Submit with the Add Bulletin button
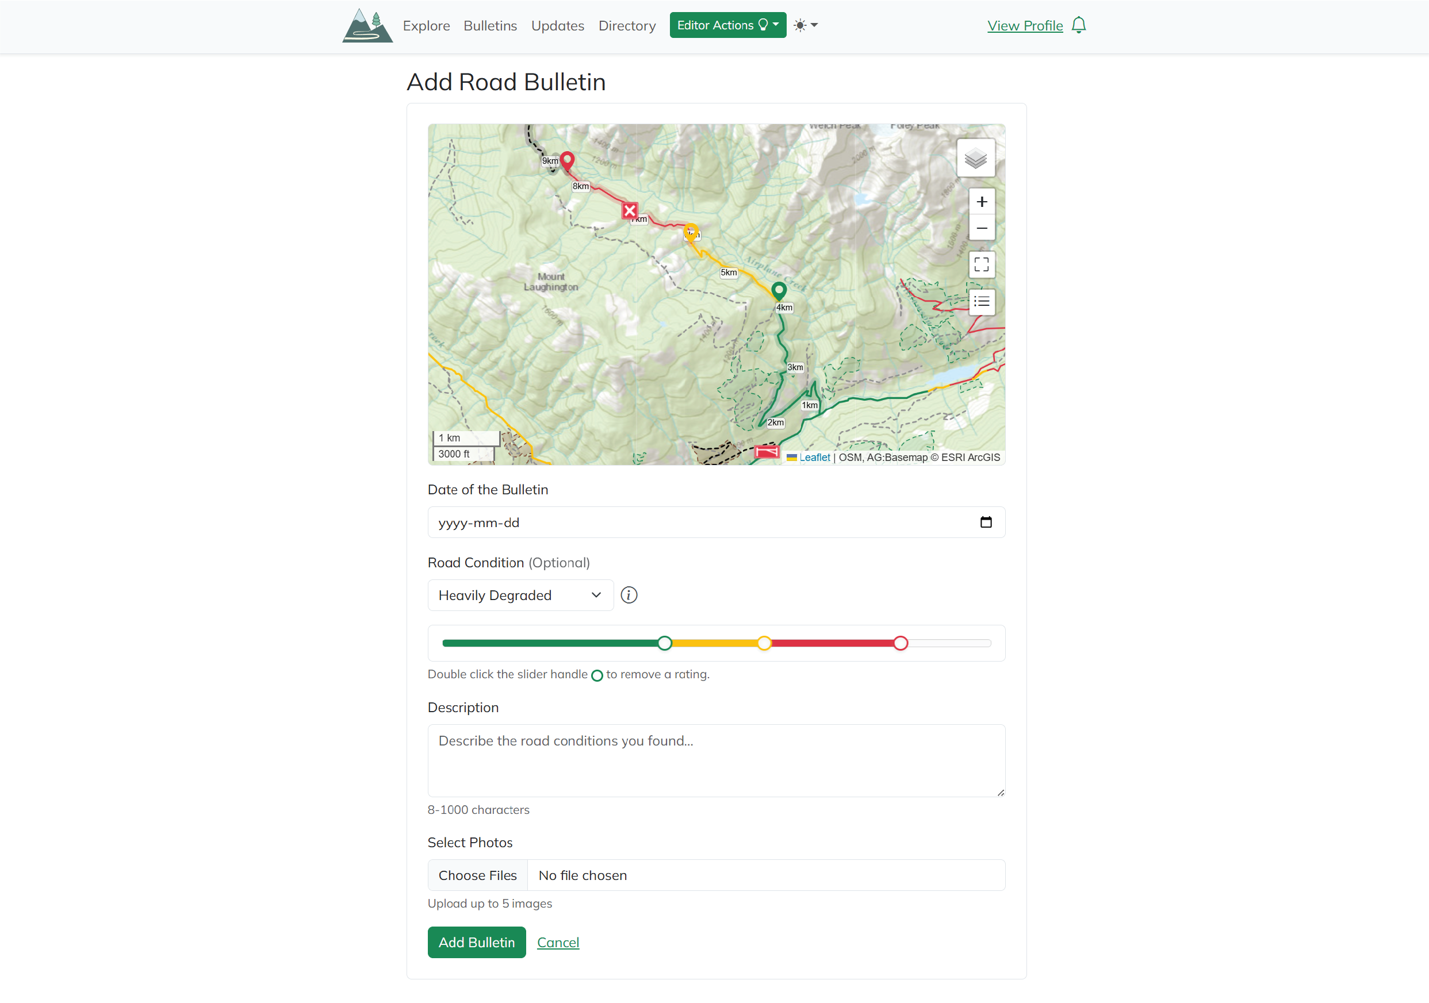The width and height of the screenshot is (1429, 1003). [x=476, y=942]
